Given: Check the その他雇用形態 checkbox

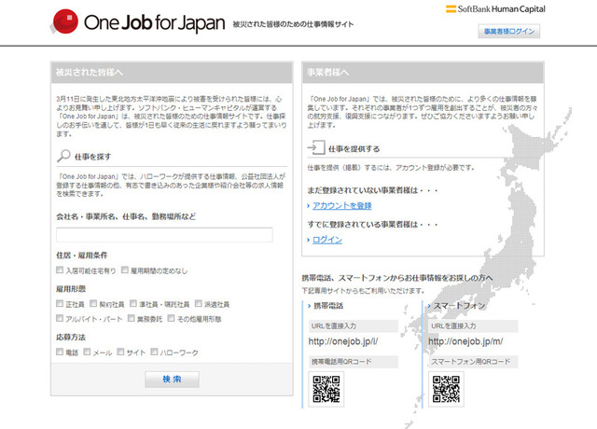Looking at the screenshot, I should click(x=172, y=318).
